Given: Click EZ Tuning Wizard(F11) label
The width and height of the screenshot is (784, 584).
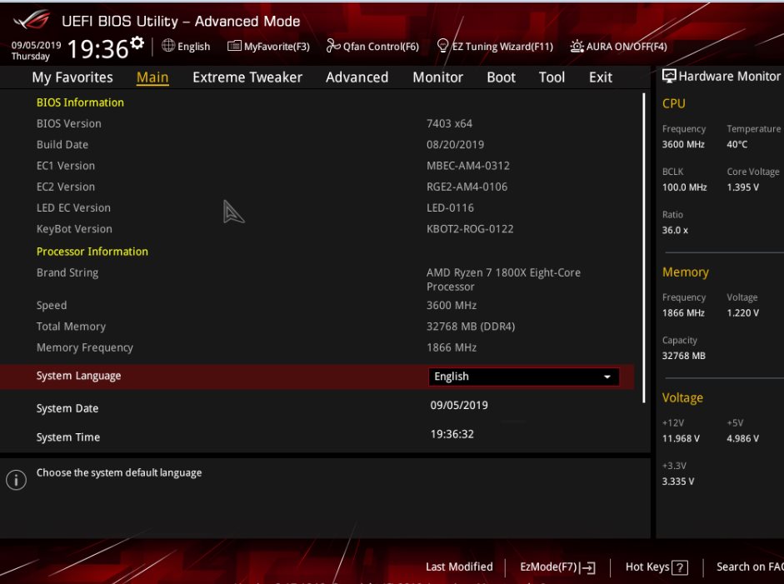Looking at the screenshot, I should click(x=502, y=47).
